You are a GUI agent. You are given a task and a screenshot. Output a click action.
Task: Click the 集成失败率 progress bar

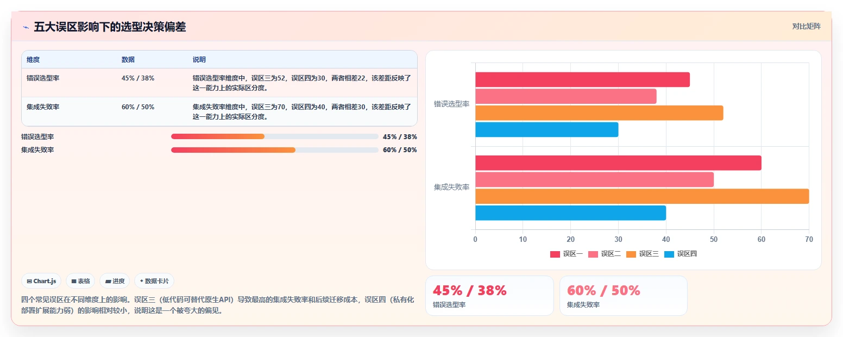pos(275,150)
